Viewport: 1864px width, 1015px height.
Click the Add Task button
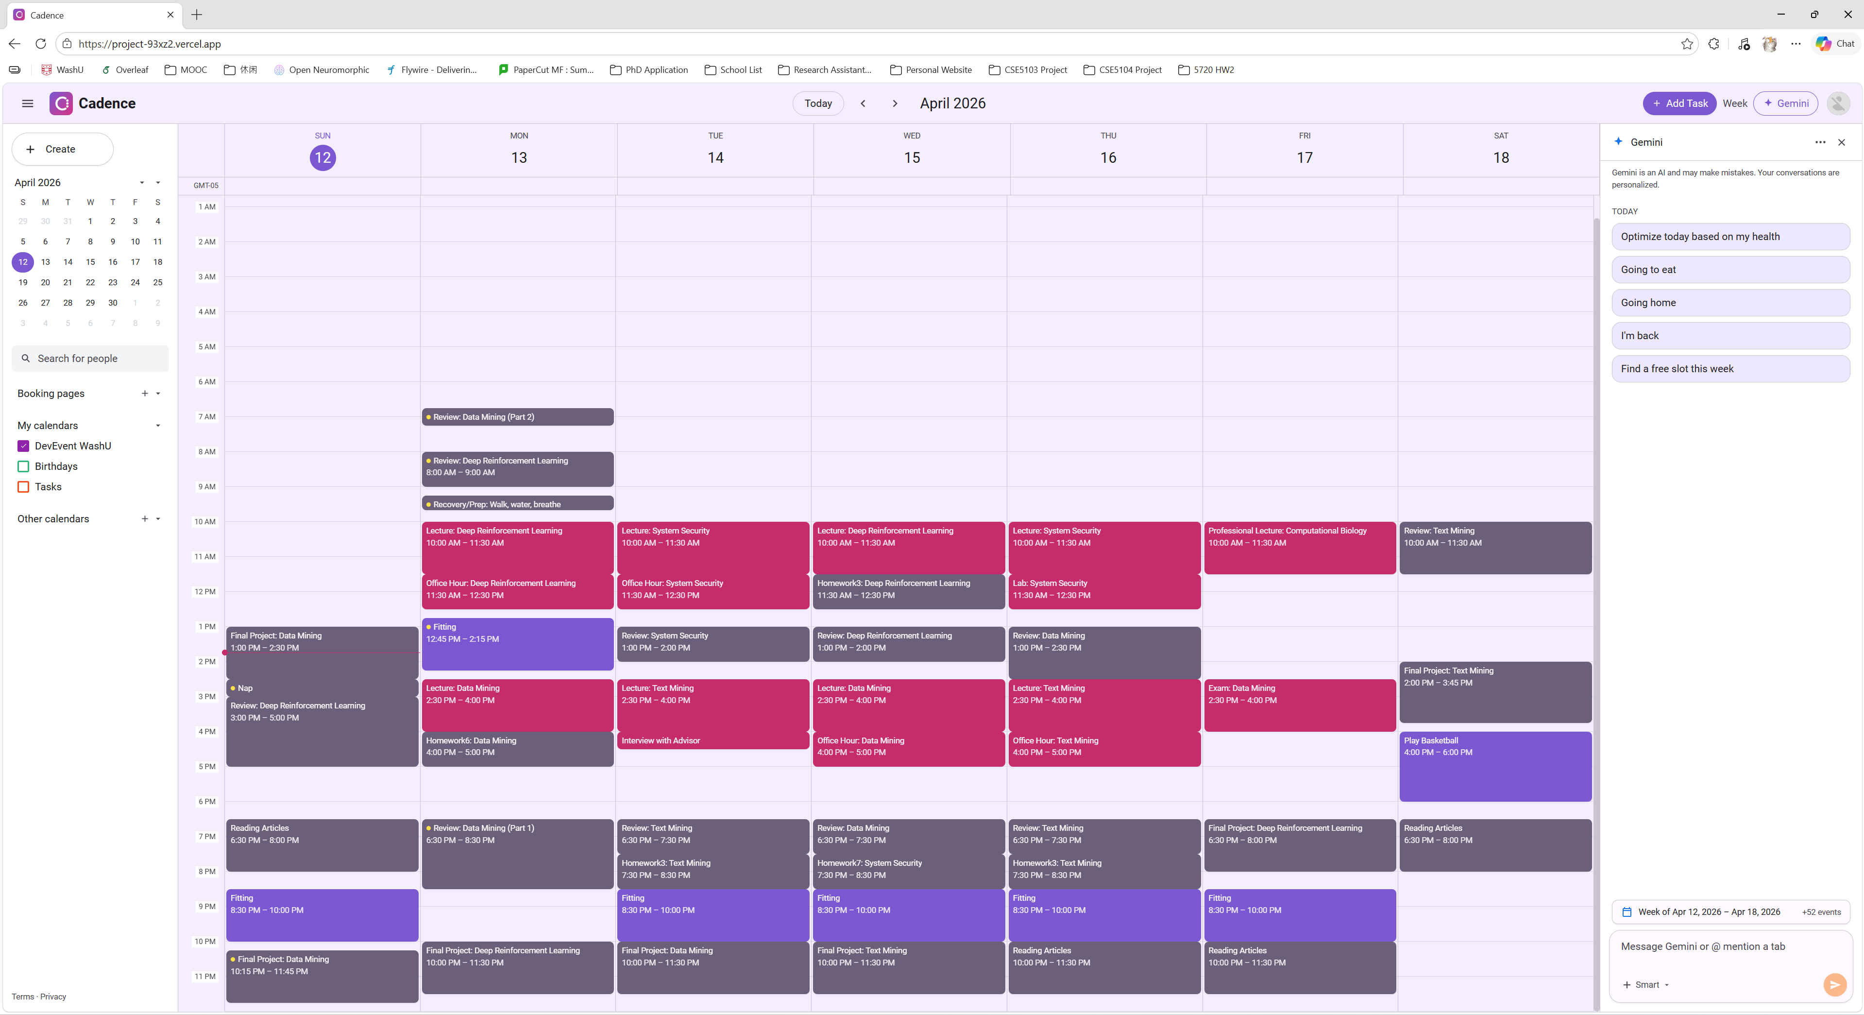[1679, 103]
